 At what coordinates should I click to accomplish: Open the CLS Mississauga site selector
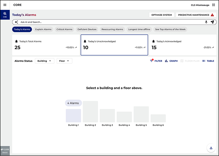point(200,5)
